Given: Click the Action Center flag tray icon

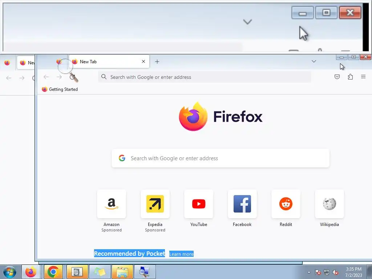Looking at the screenshot, I should [x=318, y=272].
